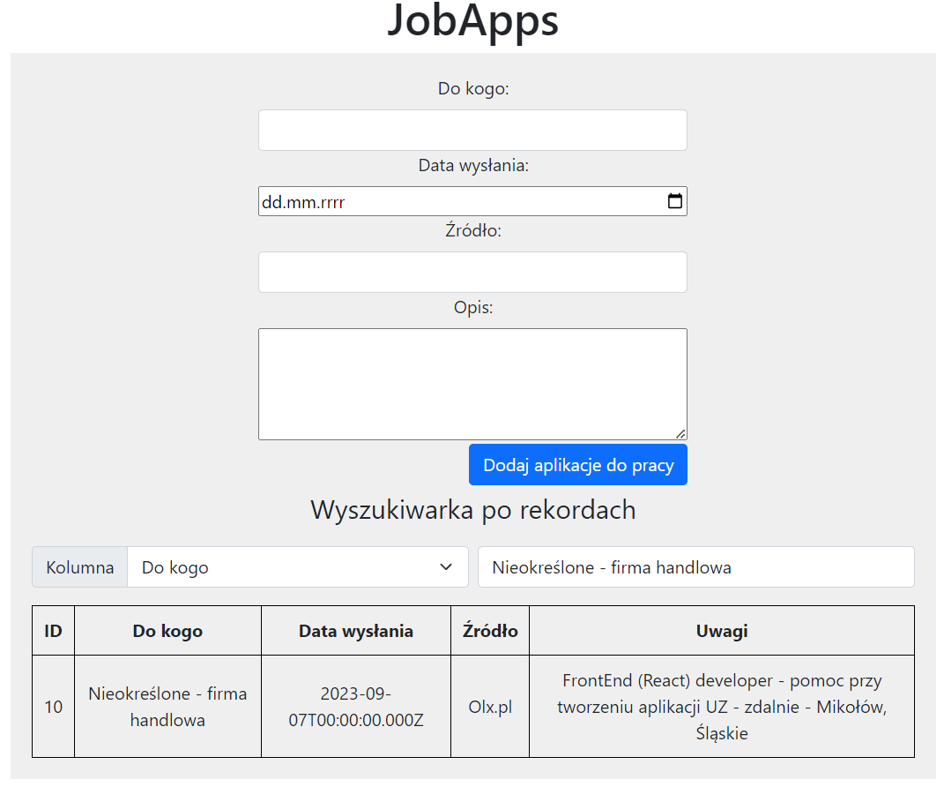Click the 'Do kogo' table header cell
Image resolution: width=944 pixels, height=787 pixels.
pos(167,630)
